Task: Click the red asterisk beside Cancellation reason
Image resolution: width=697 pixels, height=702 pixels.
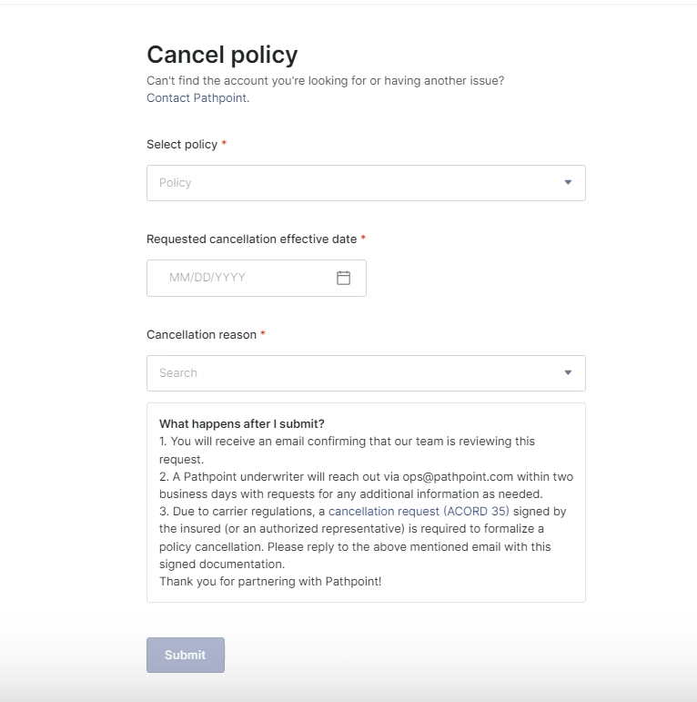Action: (x=263, y=334)
